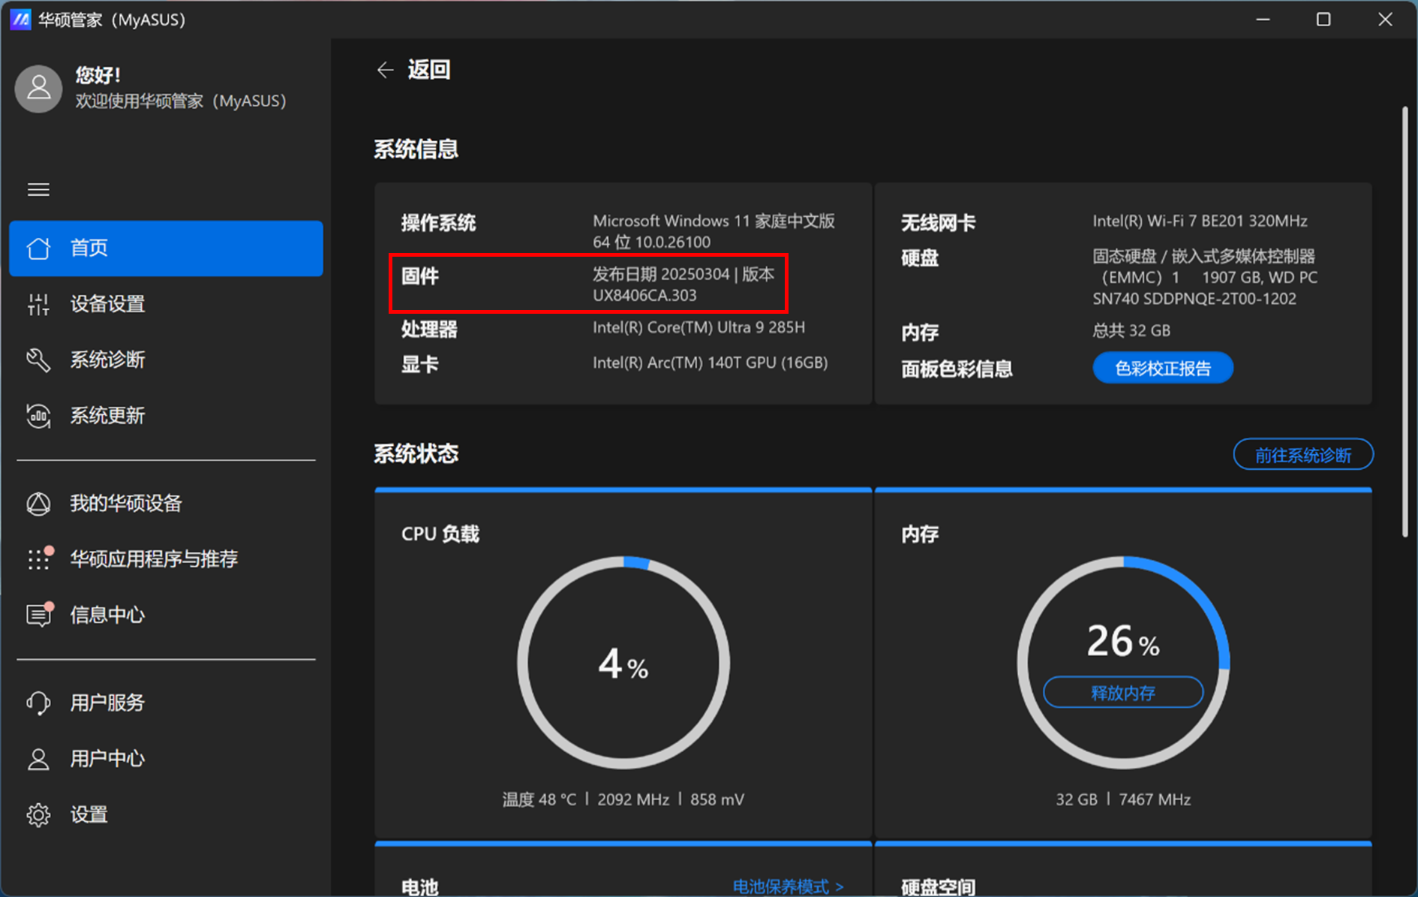Open 用户中心 page
The height and width of the screenshot is (897, 1418).
click(166, 759)
